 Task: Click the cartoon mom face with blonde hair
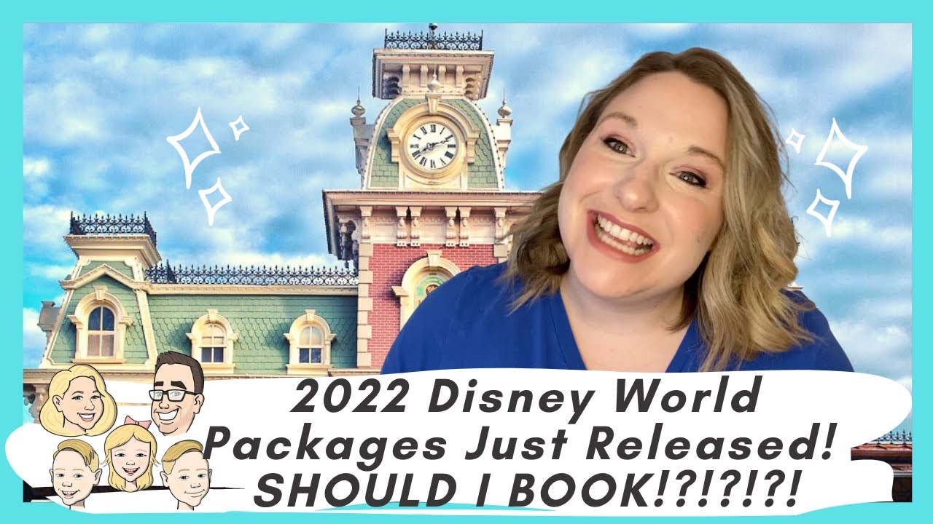click(77, 401)
